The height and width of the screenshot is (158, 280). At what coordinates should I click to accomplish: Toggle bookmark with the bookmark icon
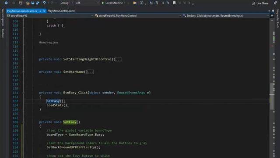[174, 3]
